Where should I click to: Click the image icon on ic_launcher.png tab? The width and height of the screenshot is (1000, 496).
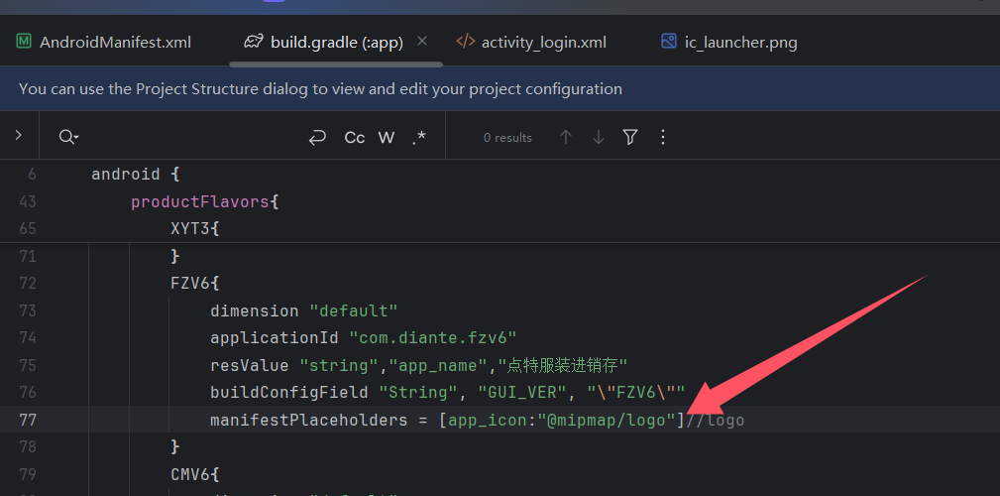669,42
